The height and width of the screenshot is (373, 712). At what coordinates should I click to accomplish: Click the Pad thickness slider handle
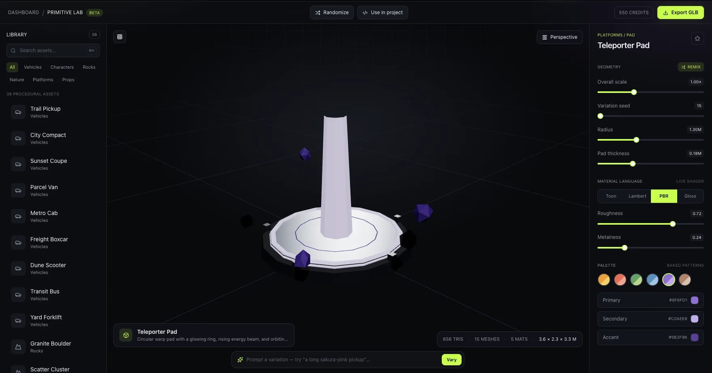633,164
